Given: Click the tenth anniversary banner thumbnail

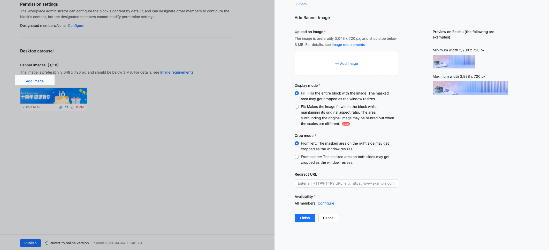Looking at the screenshot, I should 54,96.
